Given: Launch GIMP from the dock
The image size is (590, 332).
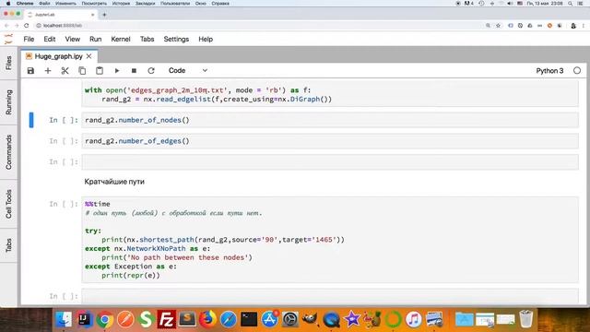Looking at the screenshot, I should [310, 320].
